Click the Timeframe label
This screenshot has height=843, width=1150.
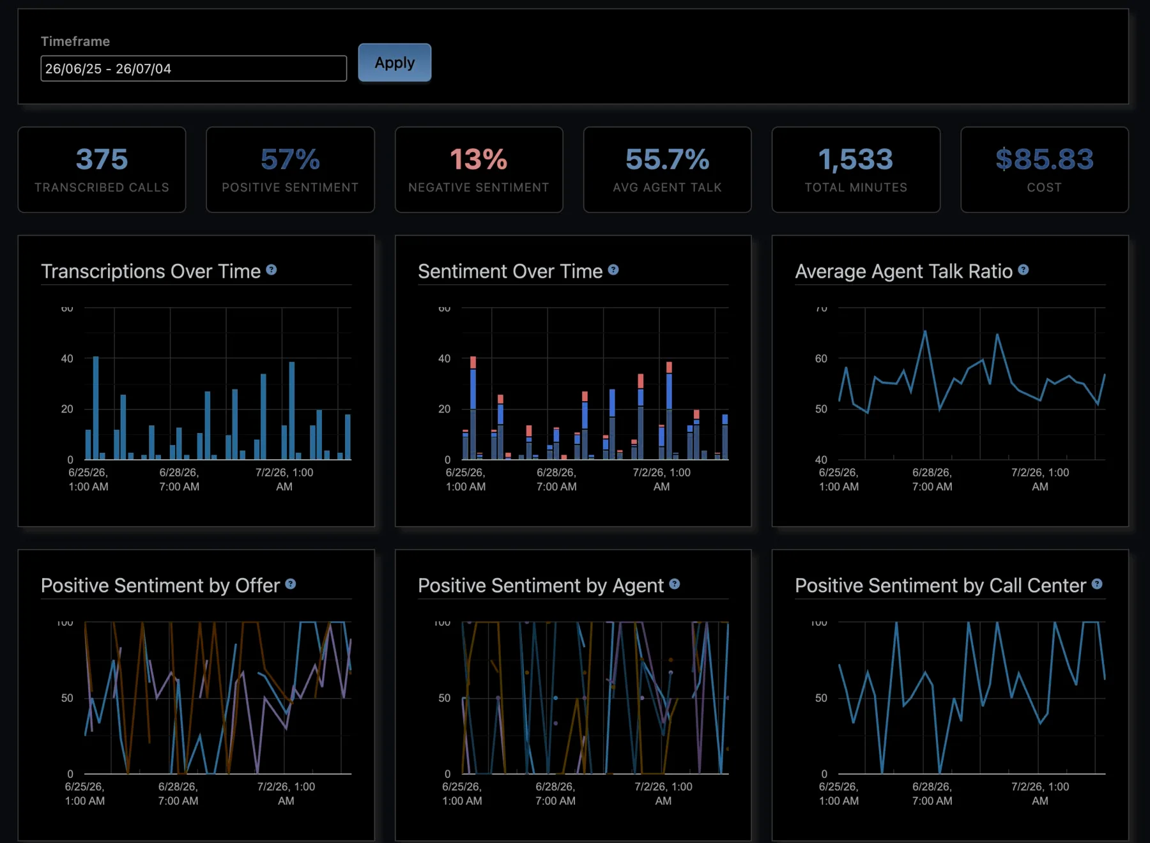(x=75, y=42)
